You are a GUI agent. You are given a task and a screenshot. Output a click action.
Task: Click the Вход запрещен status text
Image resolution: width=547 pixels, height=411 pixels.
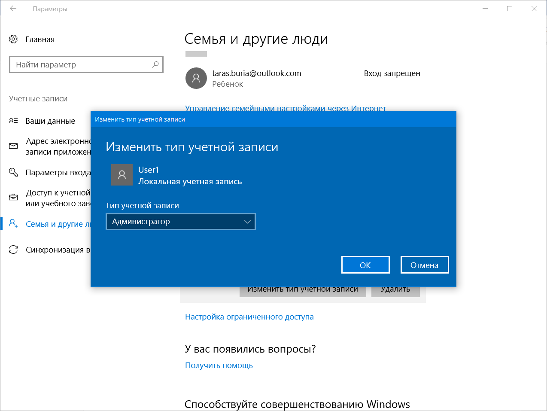pyautogui.click(x=392, y=73)
